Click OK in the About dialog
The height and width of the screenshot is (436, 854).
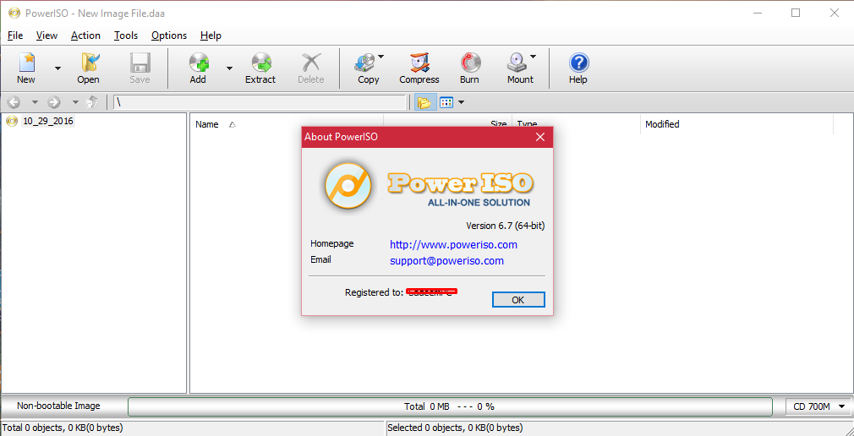[518, 299]
